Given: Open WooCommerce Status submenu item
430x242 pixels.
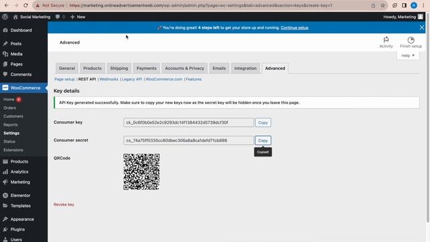Looking at the screenshot, I should 9,142.
